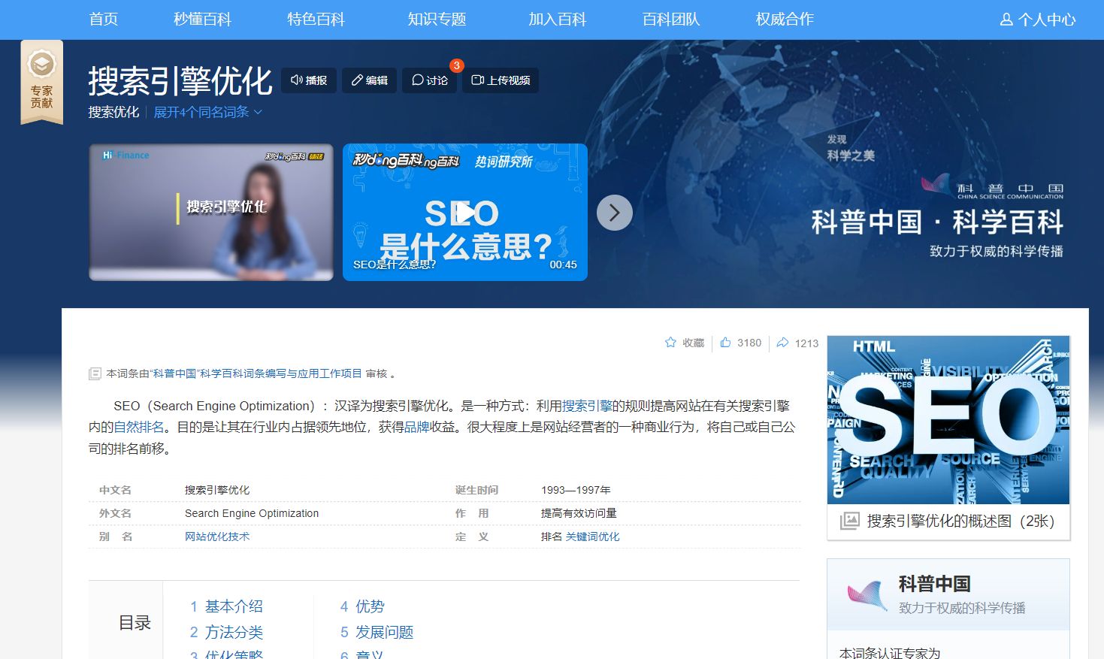Click the 收藏 star icon
This screenshot has height=659, width=1104.
670,343
